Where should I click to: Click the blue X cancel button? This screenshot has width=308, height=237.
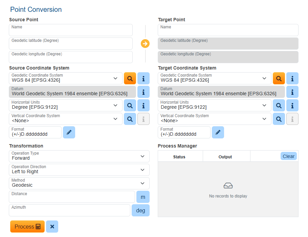[x=52, y=227]
